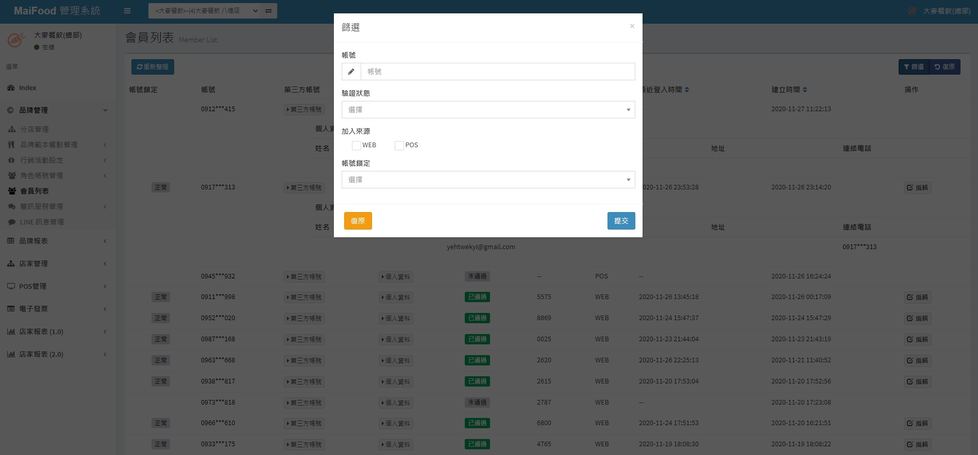Click the swap store arrows icon
The height and width of the screenshot is (455, 978).
[268, 11]
